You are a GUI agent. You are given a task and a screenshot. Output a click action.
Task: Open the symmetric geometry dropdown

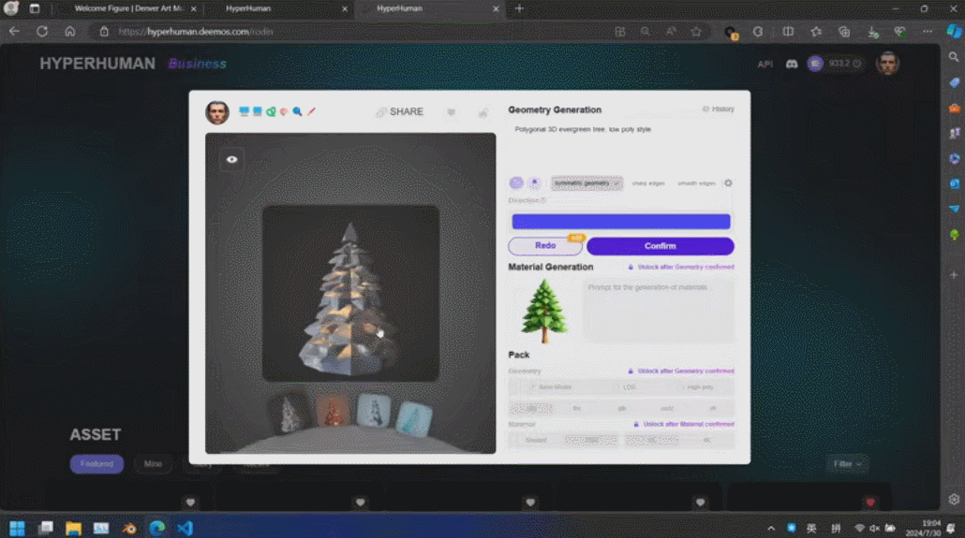point(586,183)
